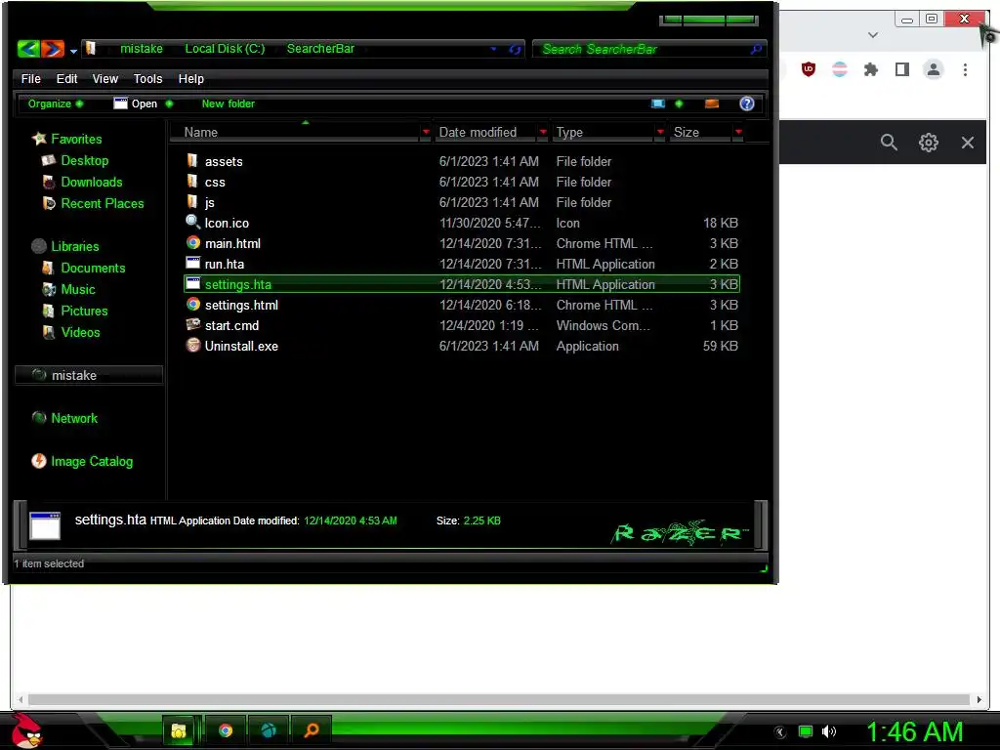Viewport: 1000px width, 750px height.
Task: Select the assets folder
Action: [462, 161]
